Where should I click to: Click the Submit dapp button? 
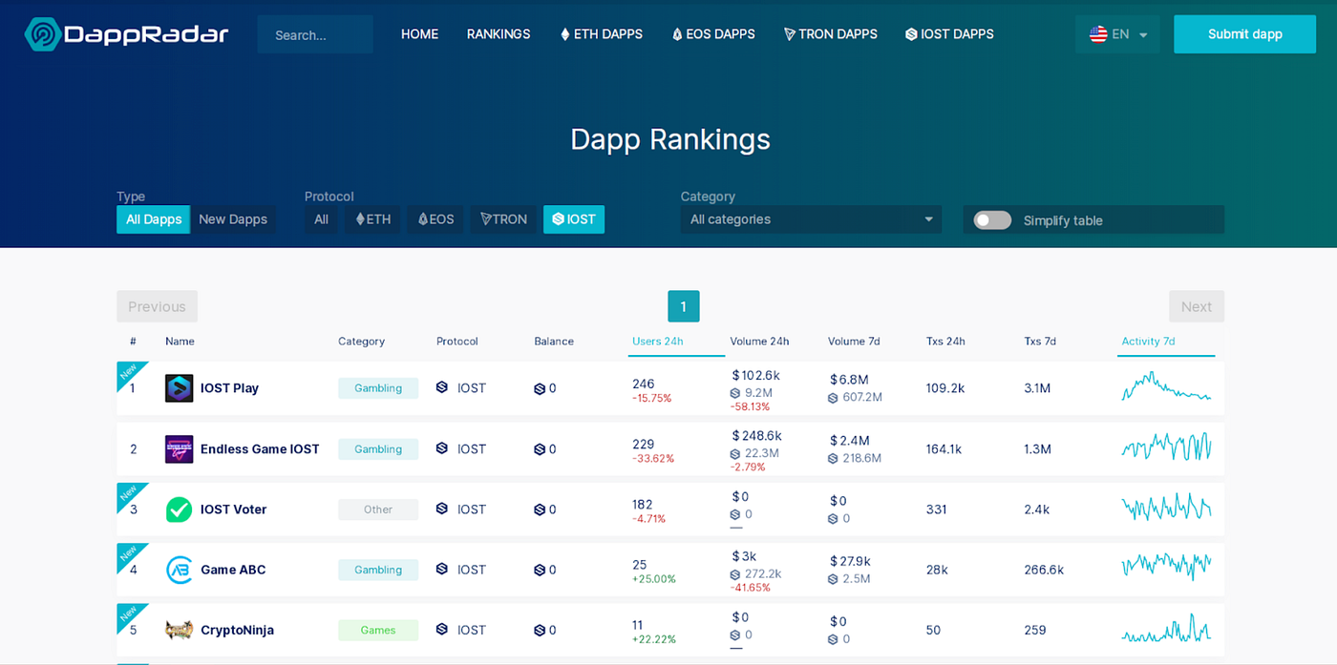pyautogui.click(x=1244, y=34)
